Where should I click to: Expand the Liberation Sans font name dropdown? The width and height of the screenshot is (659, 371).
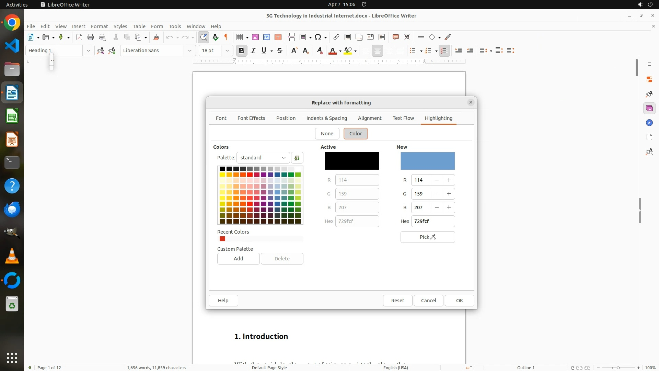[x=189, y=50]
